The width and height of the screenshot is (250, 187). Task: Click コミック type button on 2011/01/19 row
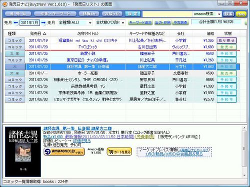[x=15, y=40]
